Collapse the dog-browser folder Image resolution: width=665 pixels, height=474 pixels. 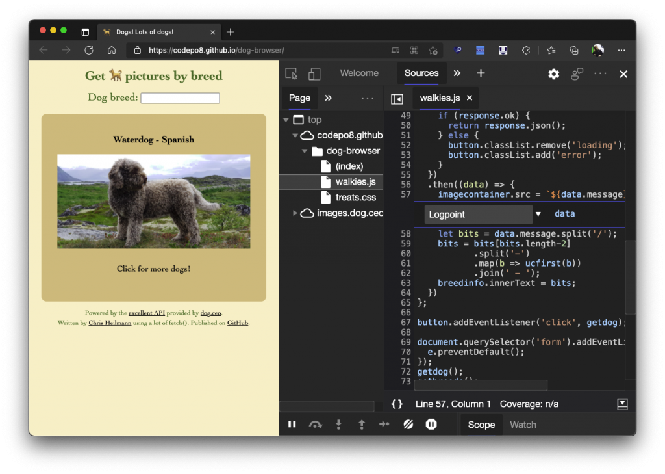click(305, 151)
